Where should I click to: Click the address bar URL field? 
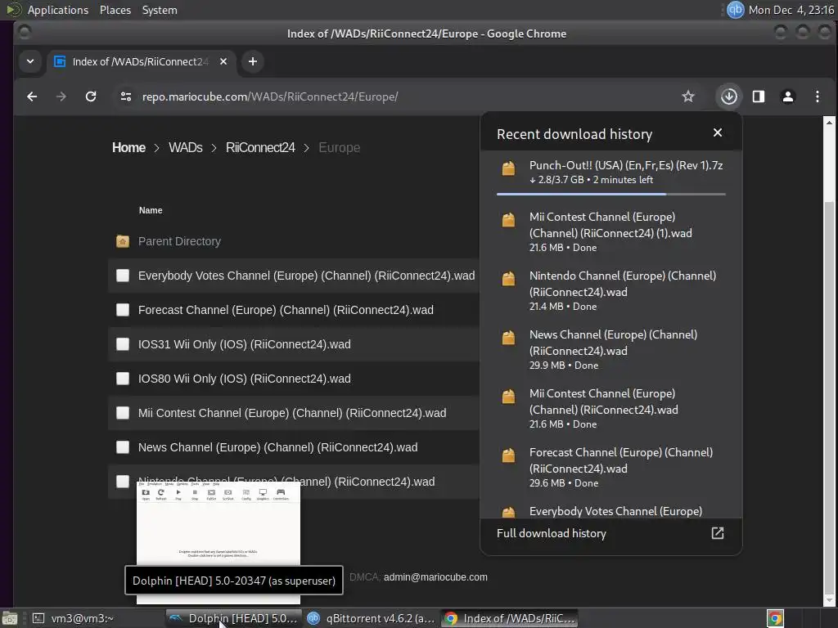pyautogui.click(x=270, y=96)
